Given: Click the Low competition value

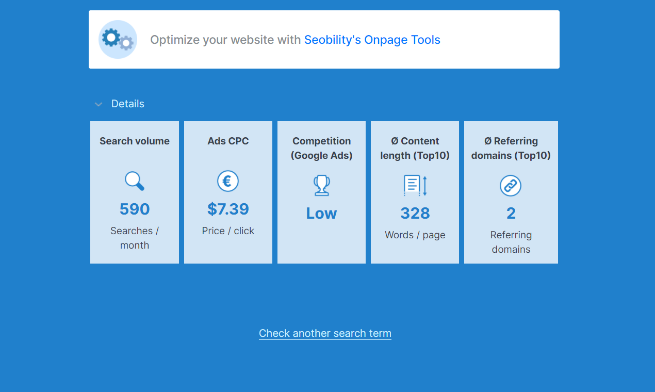Looking at the screenshot, I should tap(321, 213).
